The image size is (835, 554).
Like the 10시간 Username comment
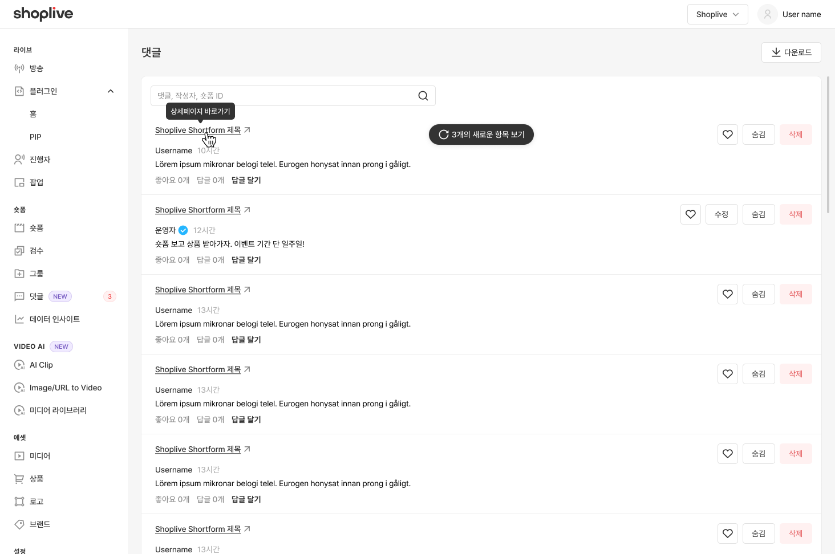pyautogui.click(x=728, y=135)
